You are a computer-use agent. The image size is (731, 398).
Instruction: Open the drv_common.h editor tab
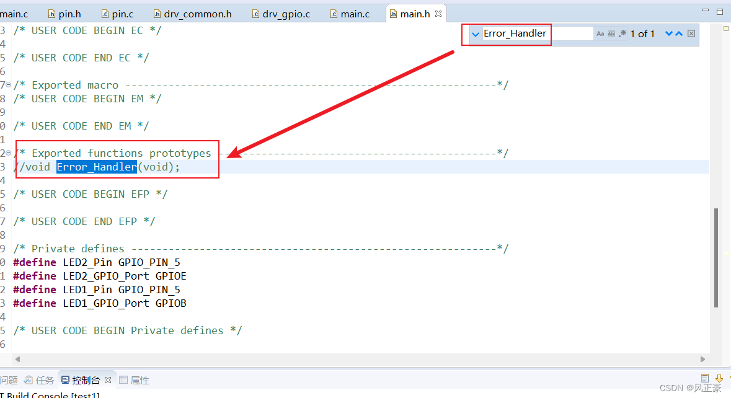coord(192,14)
